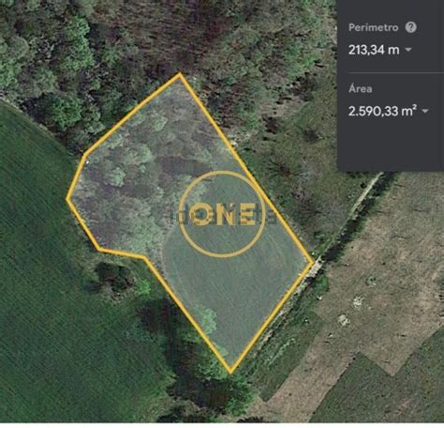
Task: Click the Perimetro label text
Action: [x=373, y=27]
